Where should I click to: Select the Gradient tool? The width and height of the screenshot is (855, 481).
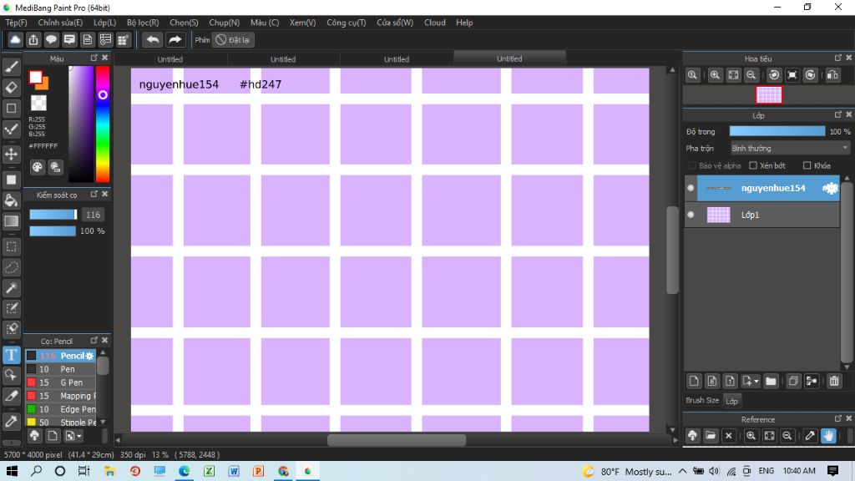[12, 220]
